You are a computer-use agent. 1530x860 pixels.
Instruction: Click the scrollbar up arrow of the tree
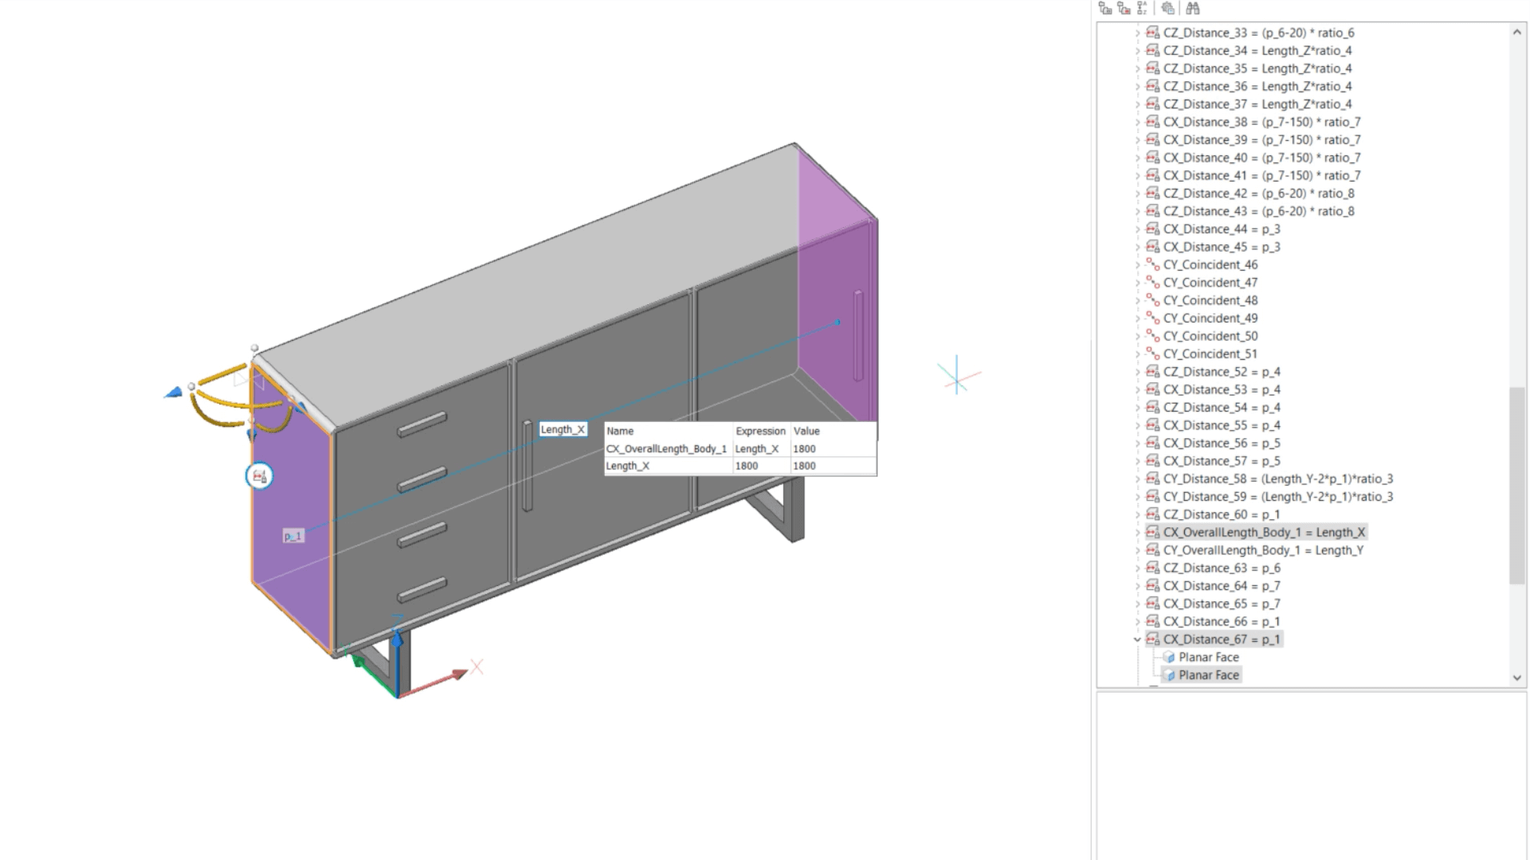pyautogui.click(x=1516, y=32)
